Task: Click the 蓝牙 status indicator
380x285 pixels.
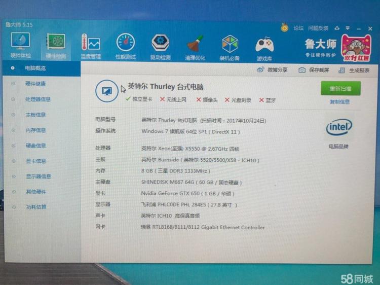Action: tap(268, 100)
